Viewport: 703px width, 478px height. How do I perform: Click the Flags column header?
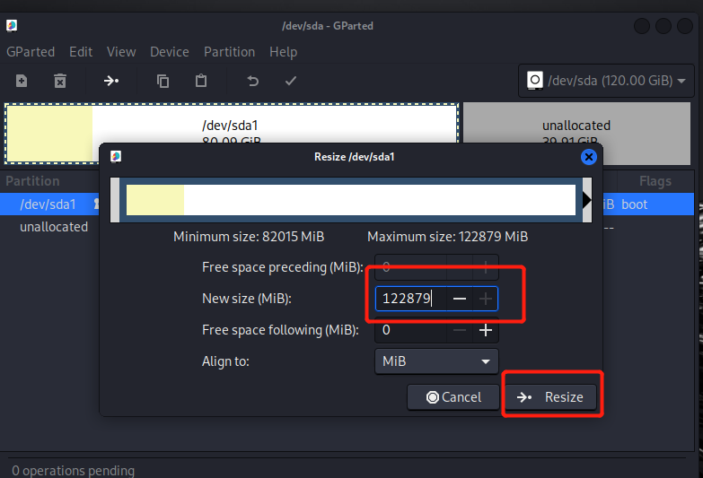[x=655, y=181]
